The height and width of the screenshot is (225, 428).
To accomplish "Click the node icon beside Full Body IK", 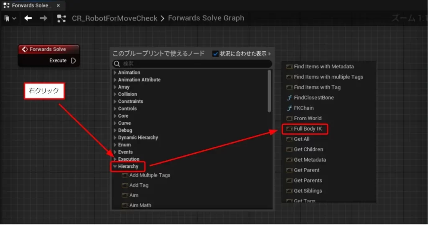I will pyautogui.click(x=289, y=129).
